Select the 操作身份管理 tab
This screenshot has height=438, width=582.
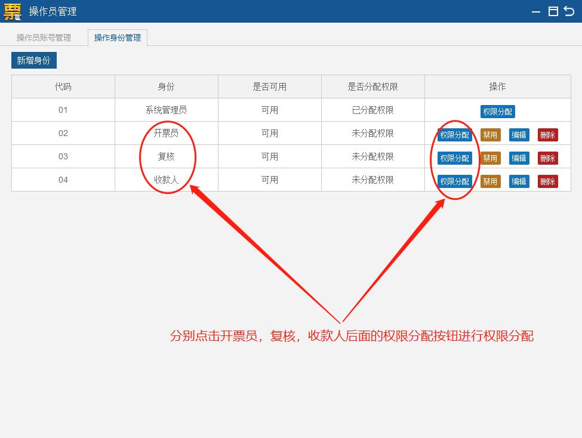[x=117, y=37]
